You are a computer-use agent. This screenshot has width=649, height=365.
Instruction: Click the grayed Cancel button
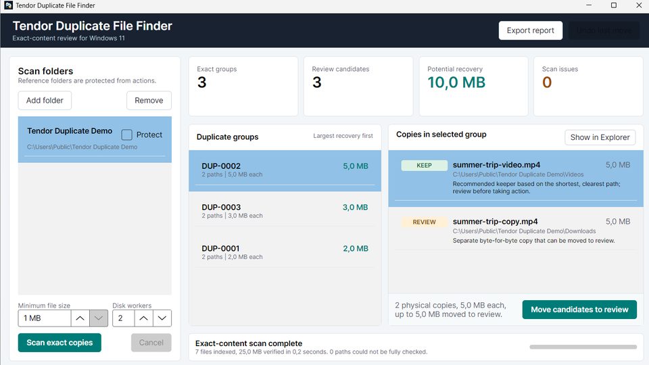pos(151,343)
